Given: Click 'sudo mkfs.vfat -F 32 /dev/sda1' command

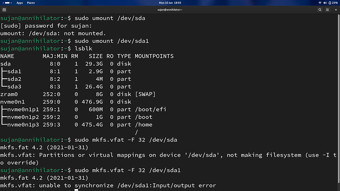Looking at the screenshot, I should pos(128,170).
